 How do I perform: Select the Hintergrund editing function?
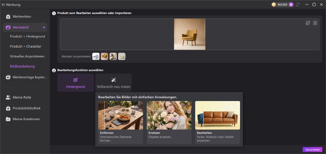(x=75, y=83)
